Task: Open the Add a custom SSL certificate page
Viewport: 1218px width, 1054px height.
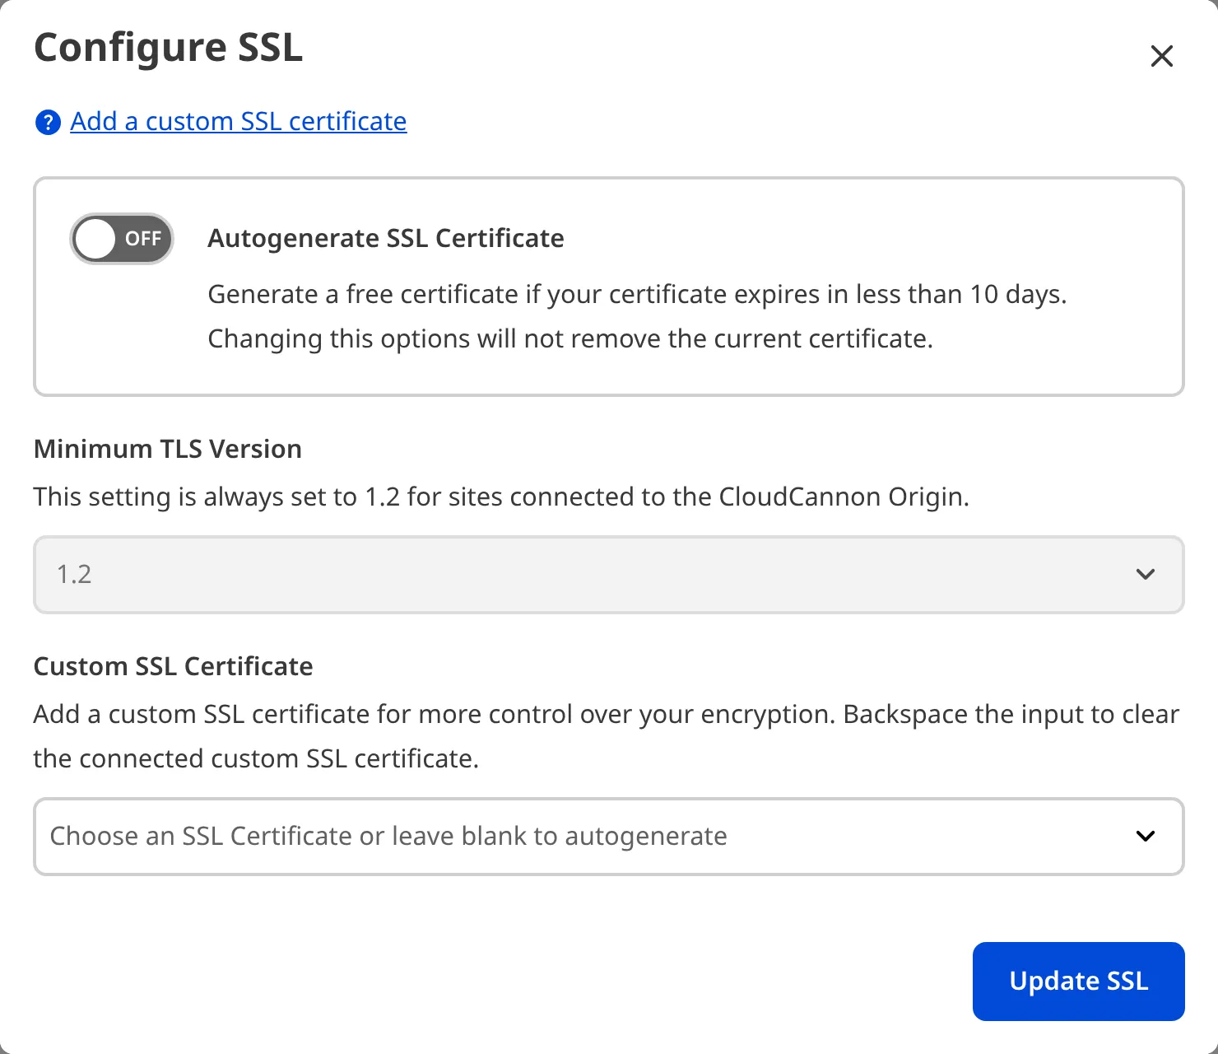Action: 239,122
